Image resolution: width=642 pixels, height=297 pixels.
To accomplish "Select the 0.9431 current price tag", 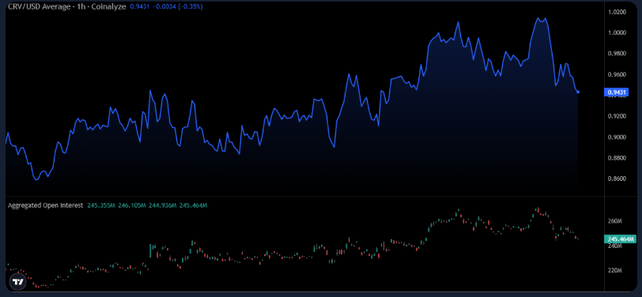I will tap(616, 92).
